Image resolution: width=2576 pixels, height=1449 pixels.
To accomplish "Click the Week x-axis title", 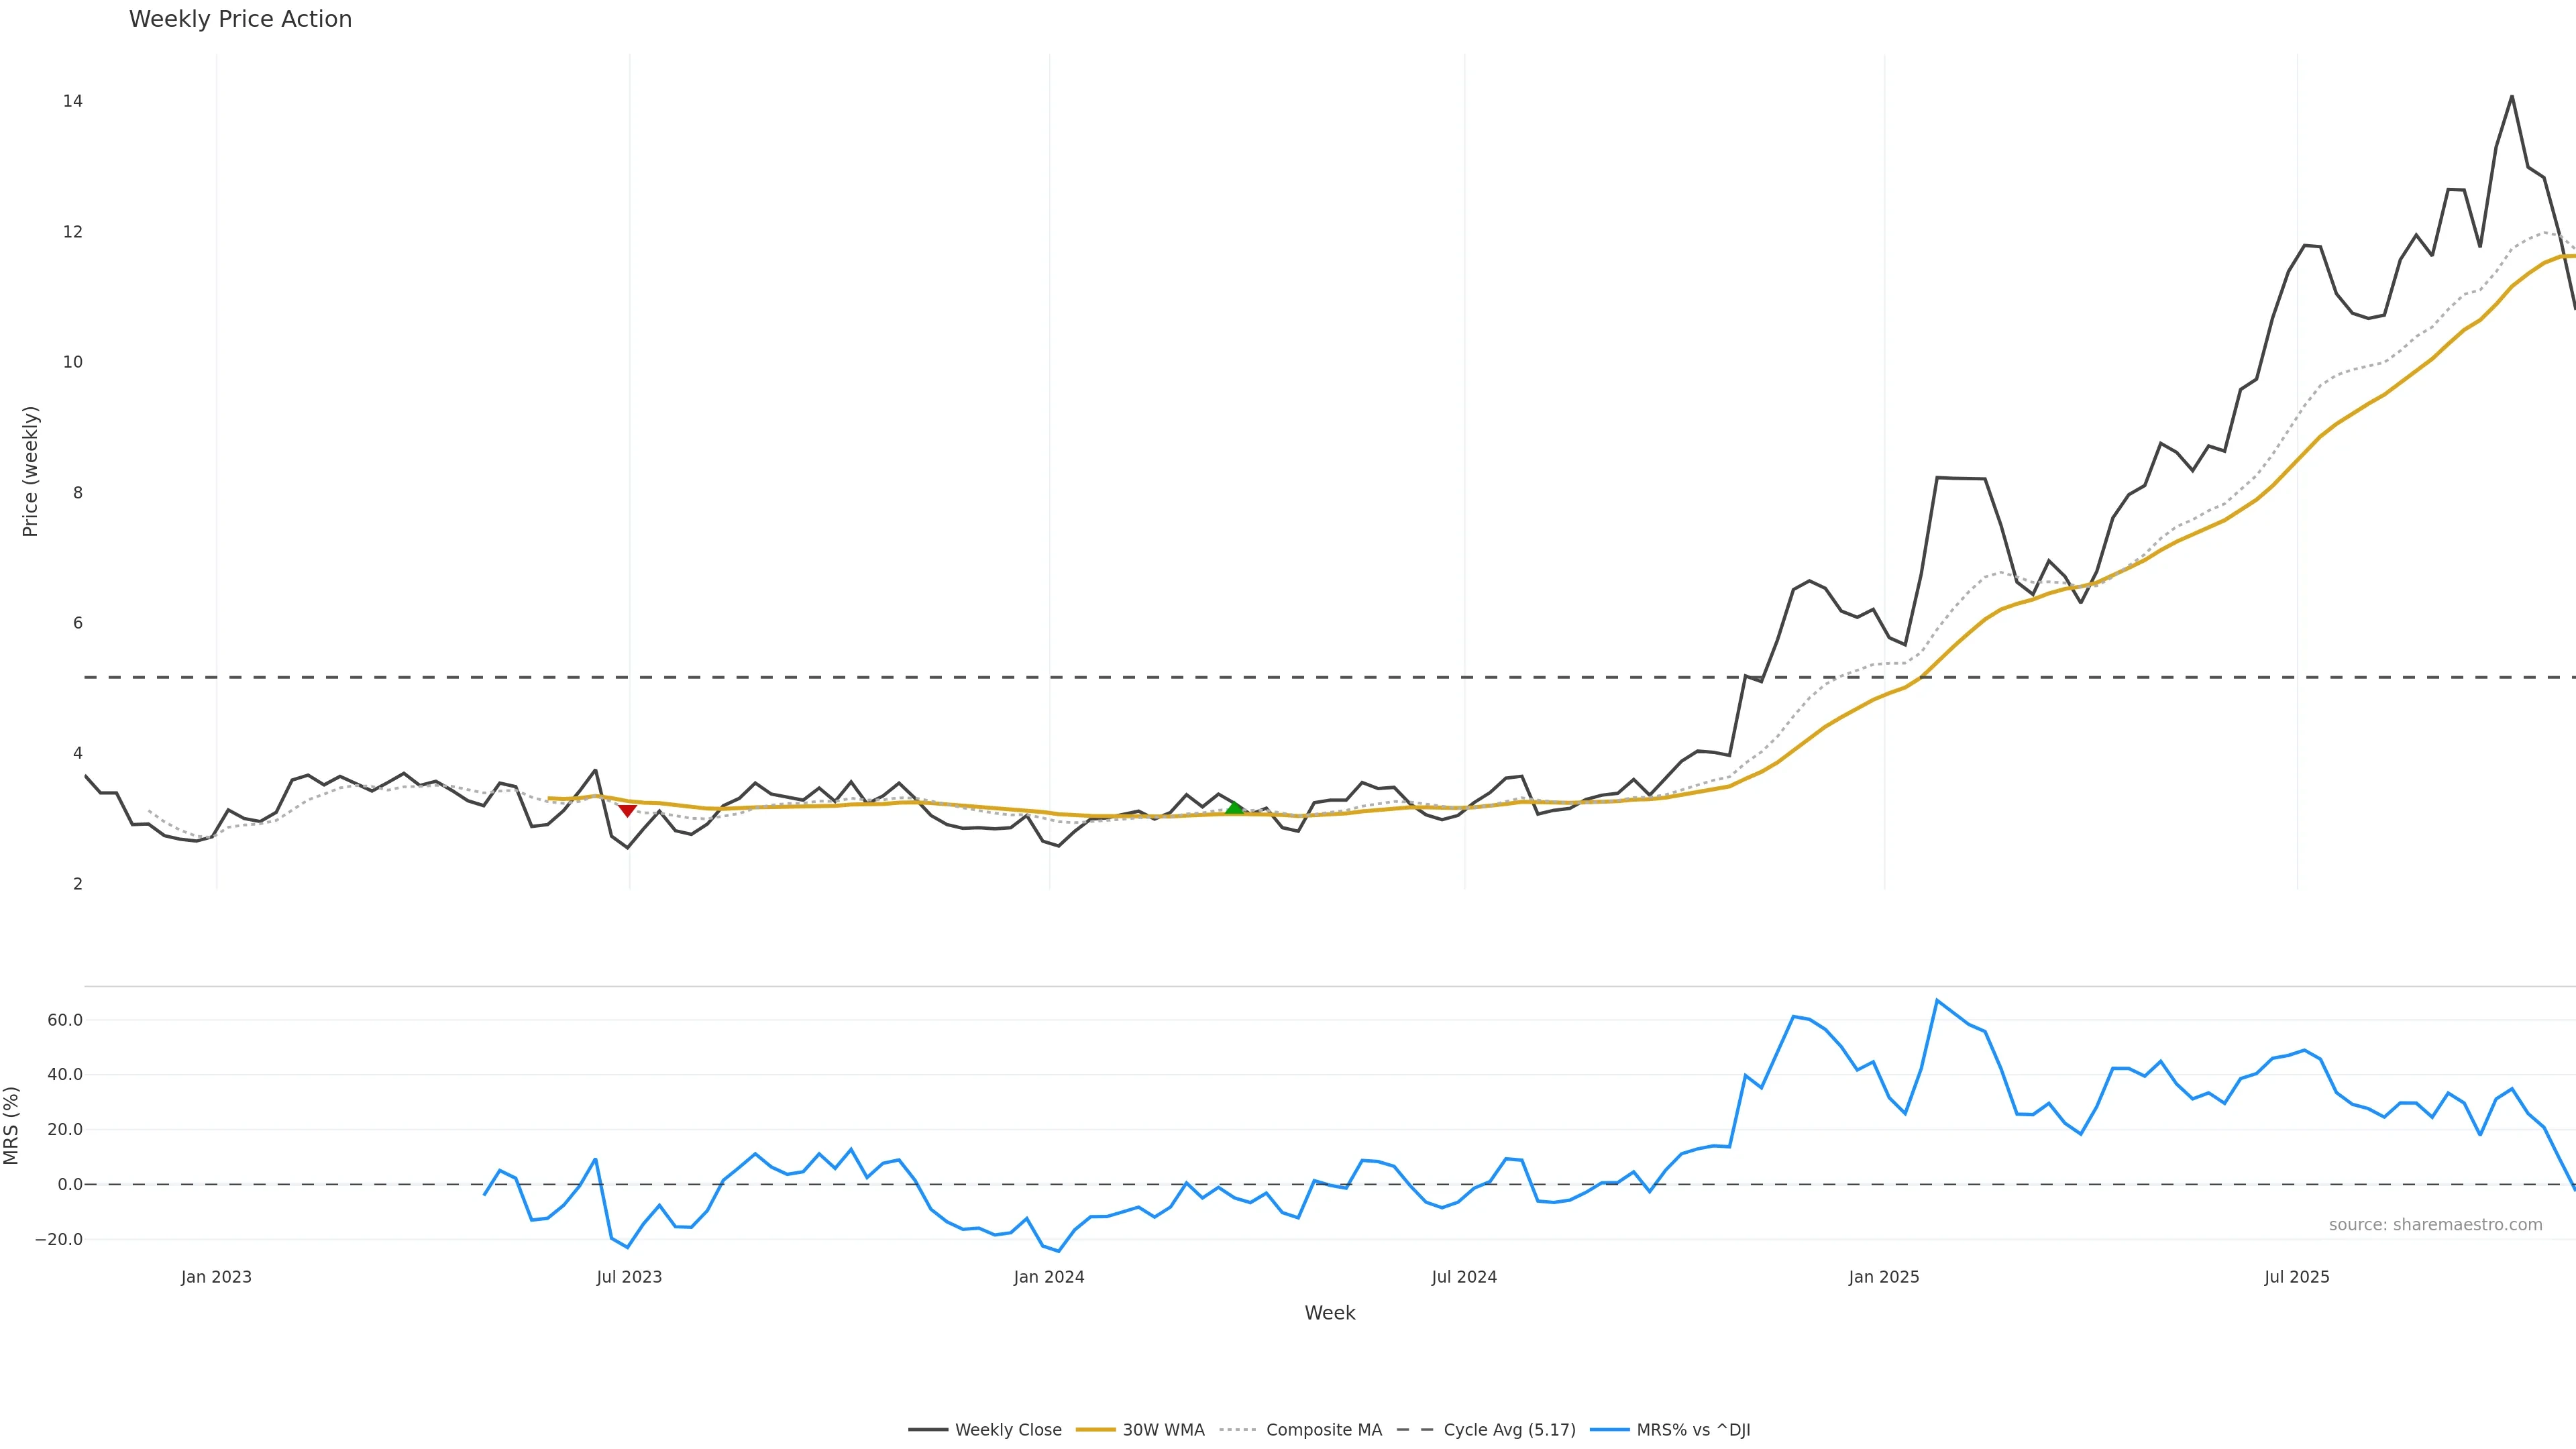I will pyautogui.click(x=1329, y=1313).
